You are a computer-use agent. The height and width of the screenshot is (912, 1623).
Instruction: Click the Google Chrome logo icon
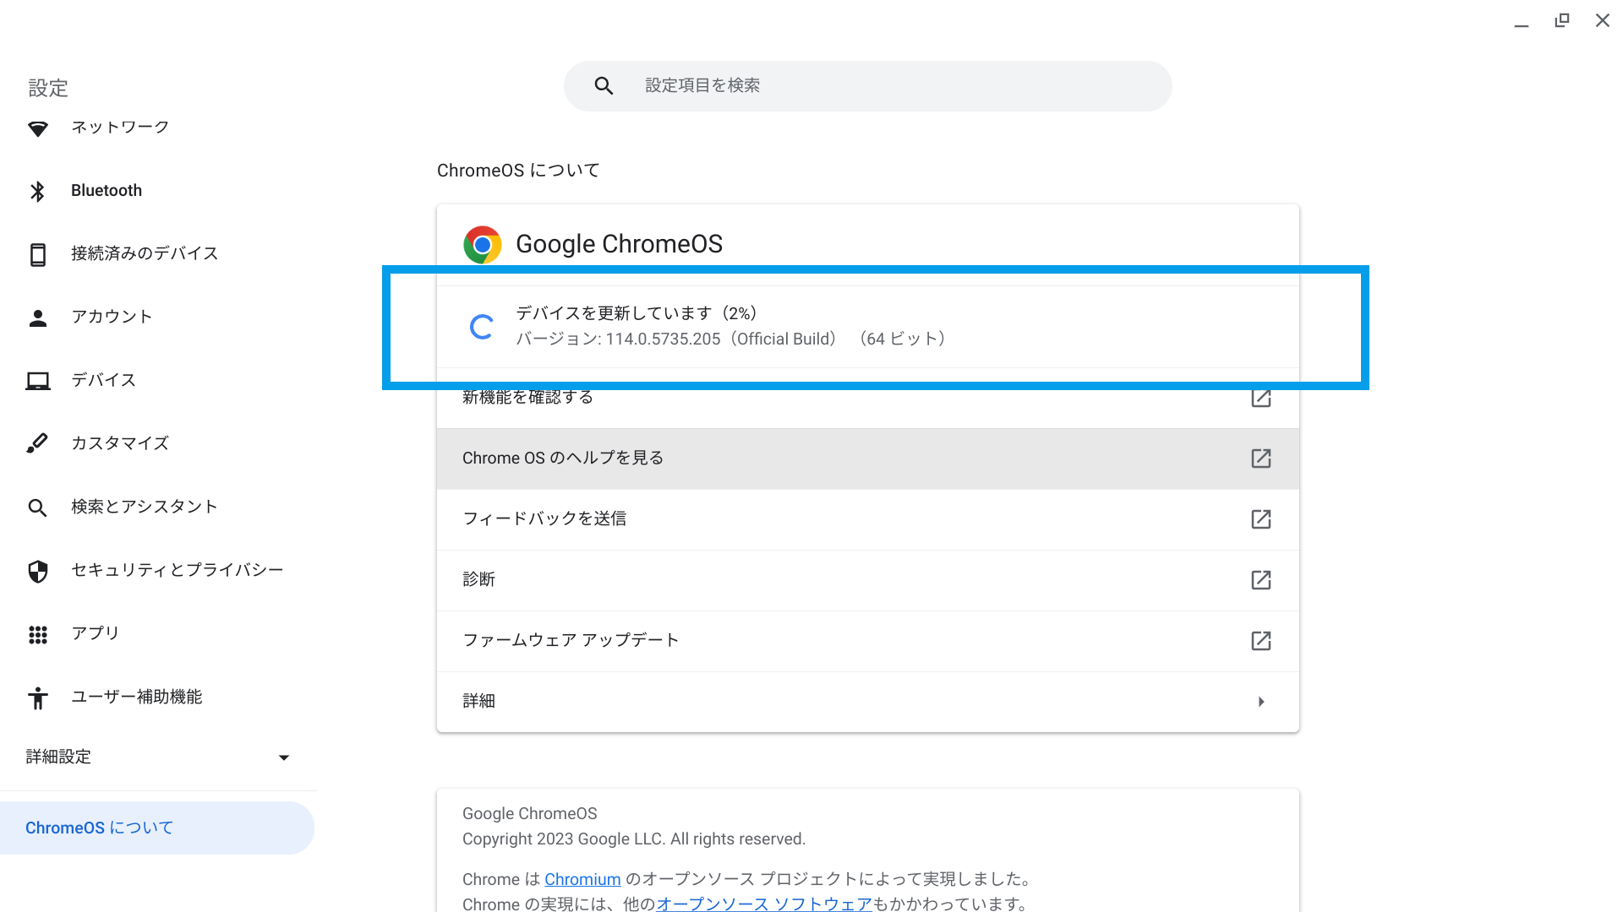(x=483, y=245)
